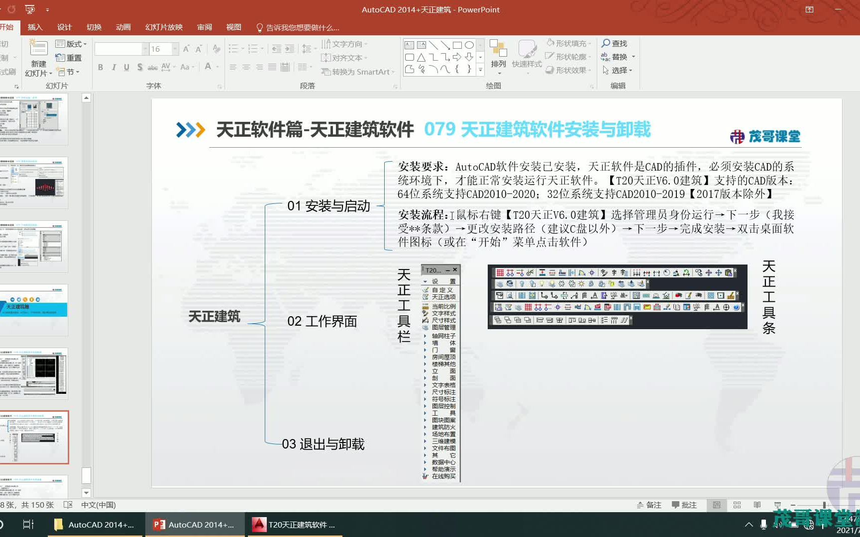Open the 快速样式 quick styles gallery
Viewport: 860px width, 537px height.
(527, 57)
